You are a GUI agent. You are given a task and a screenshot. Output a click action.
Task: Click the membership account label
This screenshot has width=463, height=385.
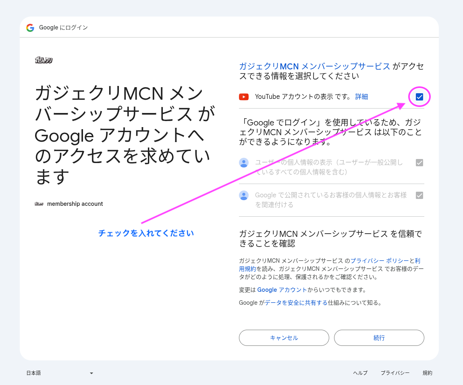click(x=75, y=204)
